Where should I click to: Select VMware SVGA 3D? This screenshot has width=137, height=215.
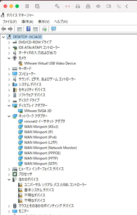(x=38, y=111)
